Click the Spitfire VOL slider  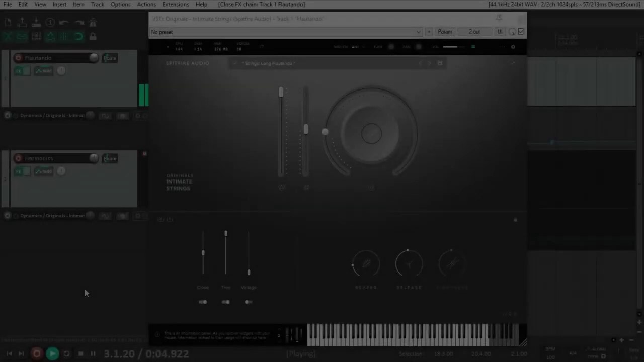point(453,47)
